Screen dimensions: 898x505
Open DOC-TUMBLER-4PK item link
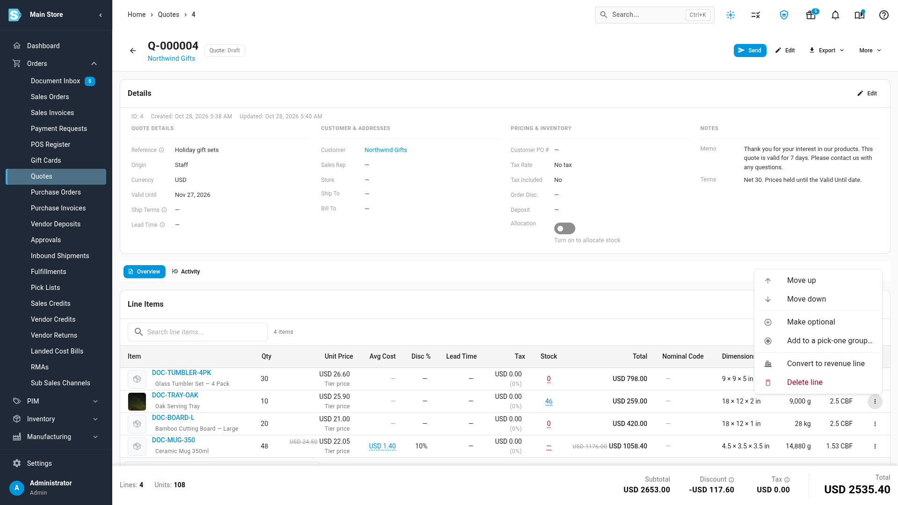[x=181, y=373]
